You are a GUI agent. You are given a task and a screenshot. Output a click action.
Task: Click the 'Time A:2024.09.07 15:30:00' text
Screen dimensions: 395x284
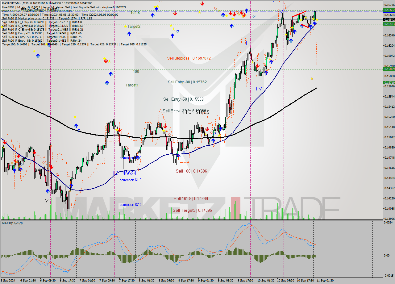[x=20, y=15]
